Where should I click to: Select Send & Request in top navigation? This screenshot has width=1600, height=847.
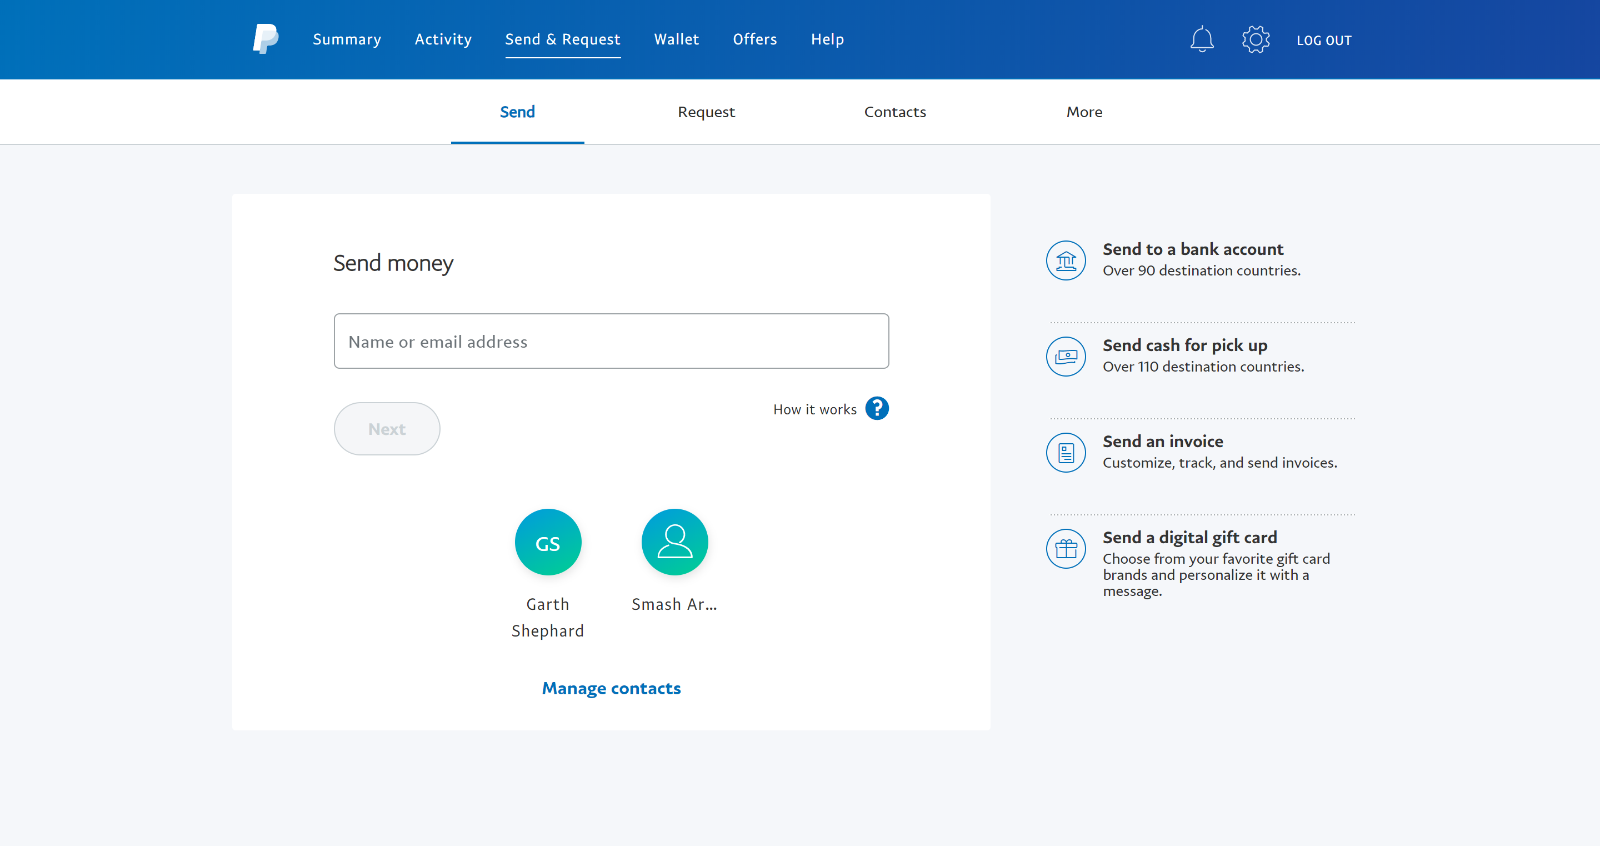coord(563,39)
